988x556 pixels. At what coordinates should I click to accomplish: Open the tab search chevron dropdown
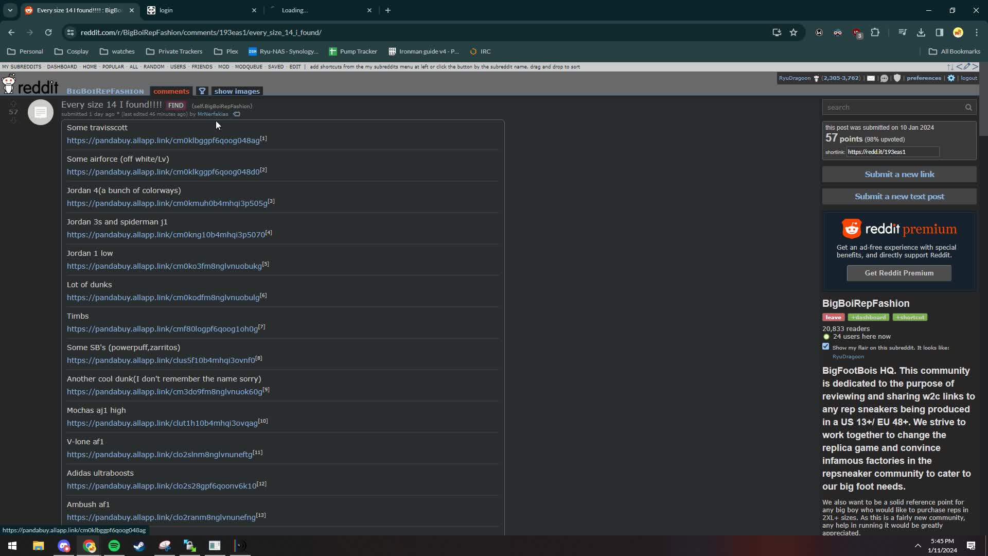[10, 10]
